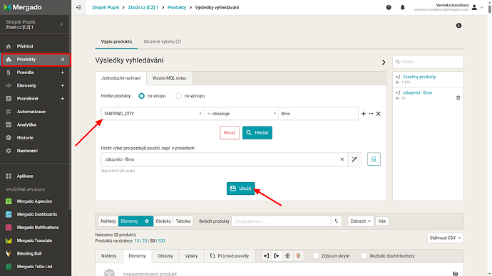492x276 pixels.
Task: Open the Vlastní MQL dotaz tab
Action: point(170,78)
